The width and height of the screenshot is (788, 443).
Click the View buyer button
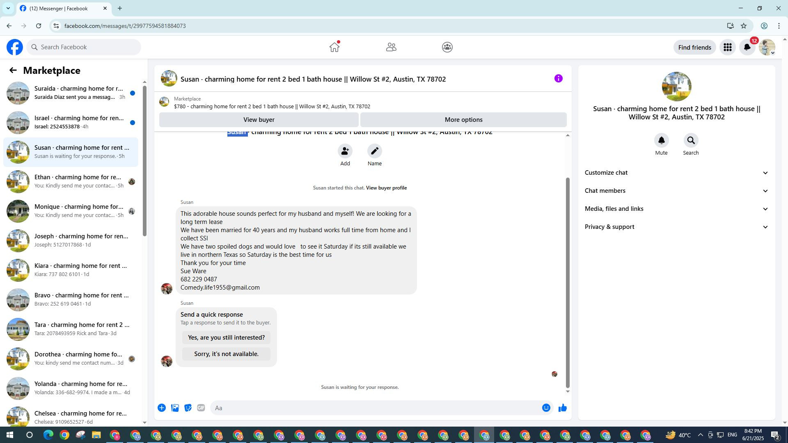click(x=259, y=120)
